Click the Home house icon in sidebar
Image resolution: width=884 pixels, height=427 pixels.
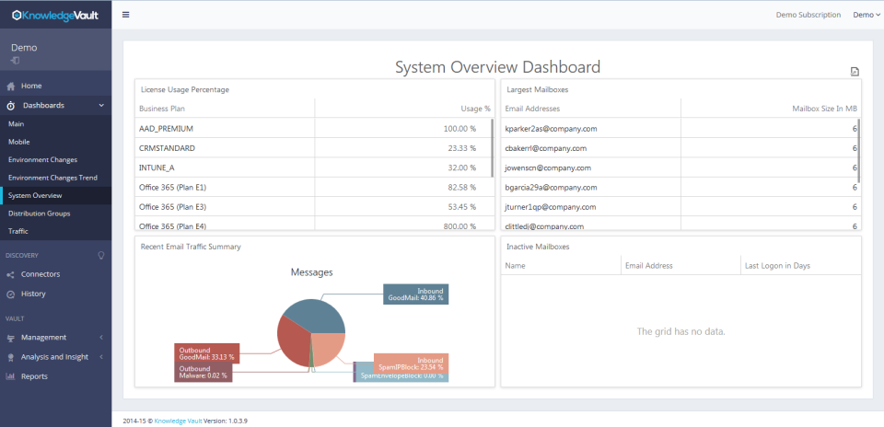point(11,87)
